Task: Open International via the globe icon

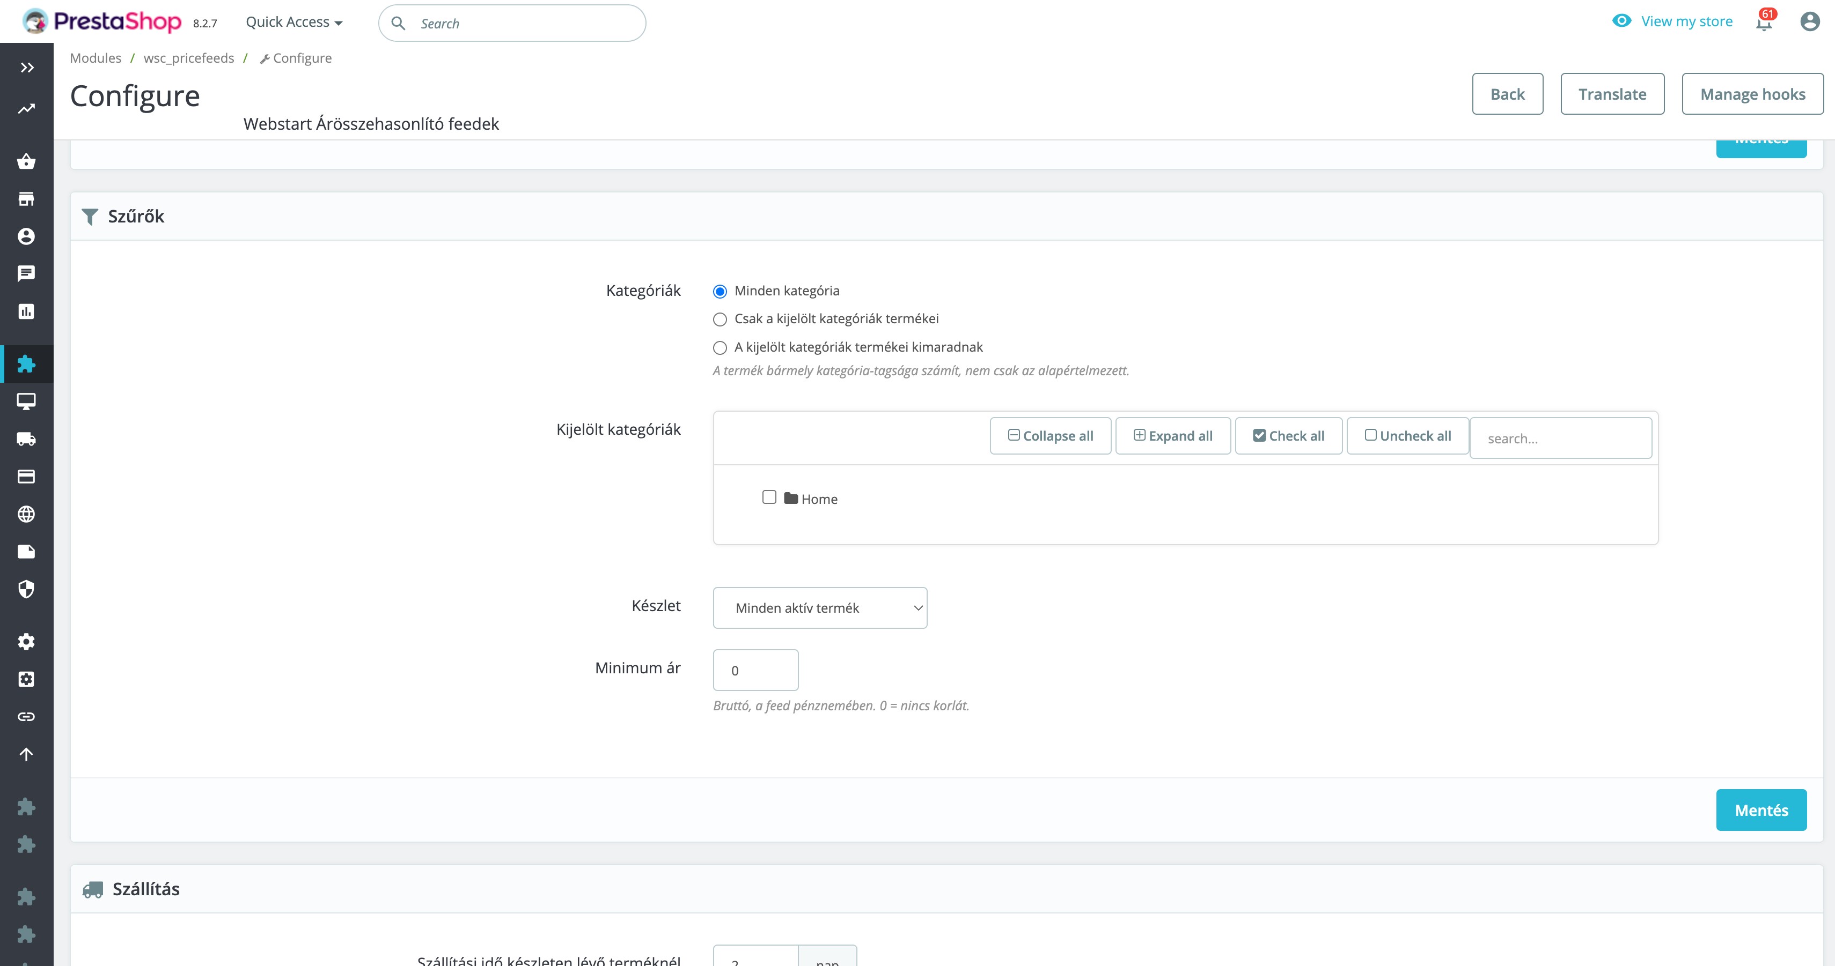Action: (26, 514)
